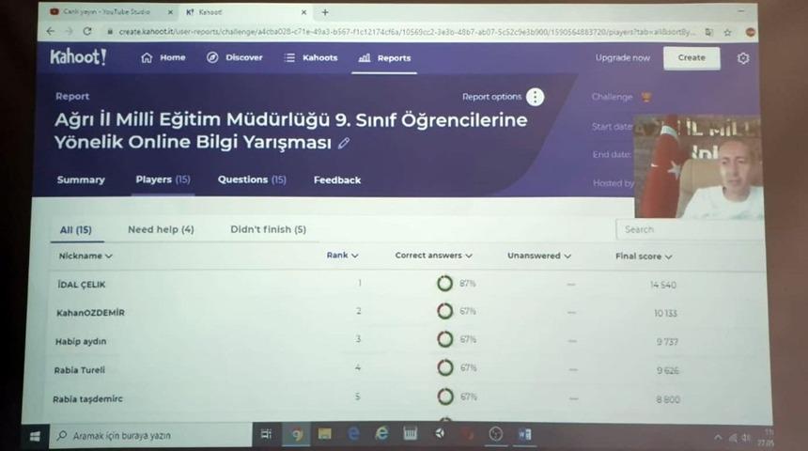Show All (15) players filter

(x=76, y=230)
